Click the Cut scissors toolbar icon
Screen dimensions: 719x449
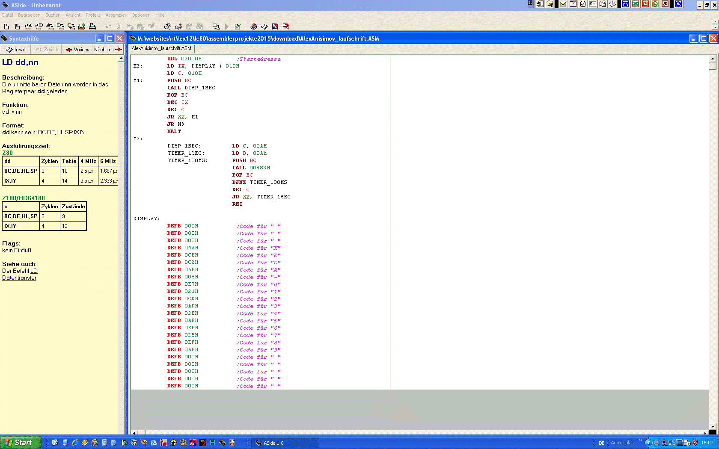click(x=119, y=27)
